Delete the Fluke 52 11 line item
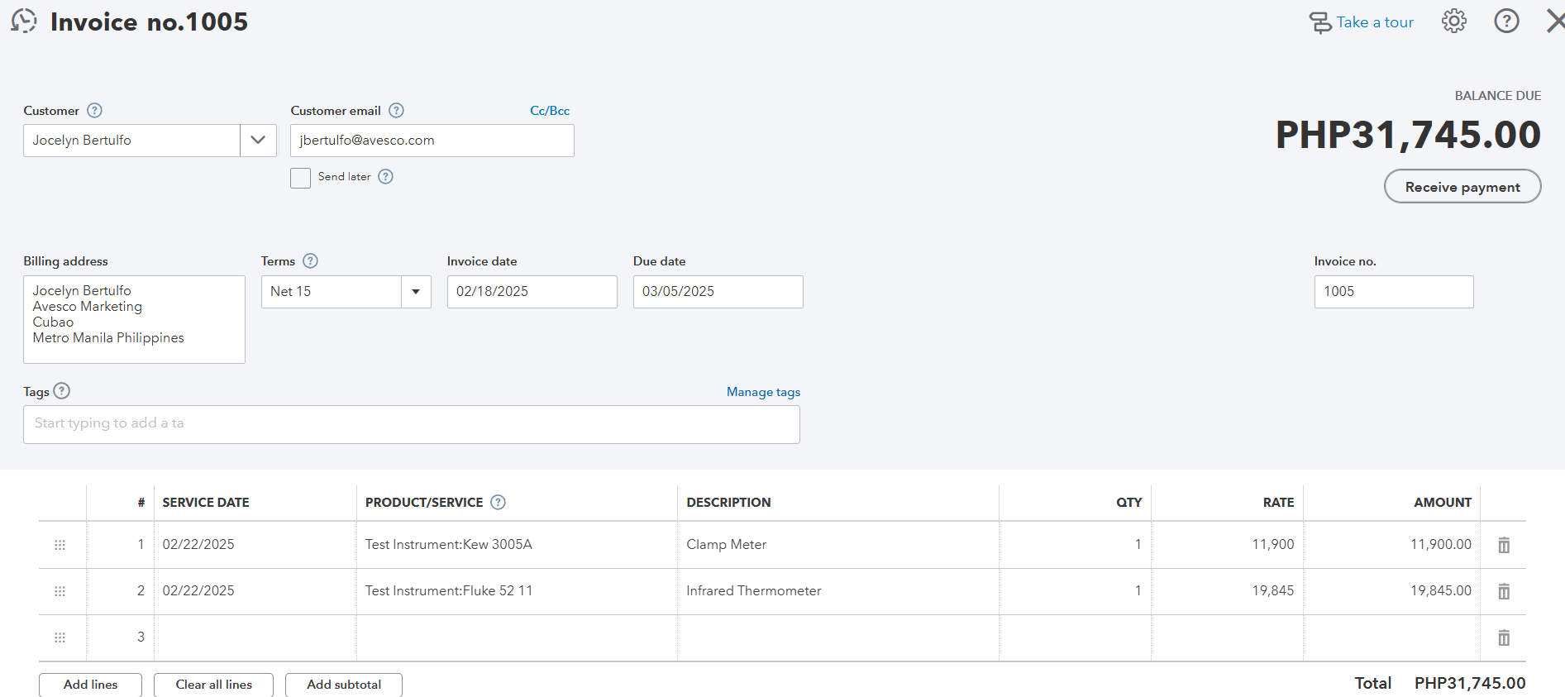The height and width of the screenshot is (697, 1565). (x=1504, y=591)
